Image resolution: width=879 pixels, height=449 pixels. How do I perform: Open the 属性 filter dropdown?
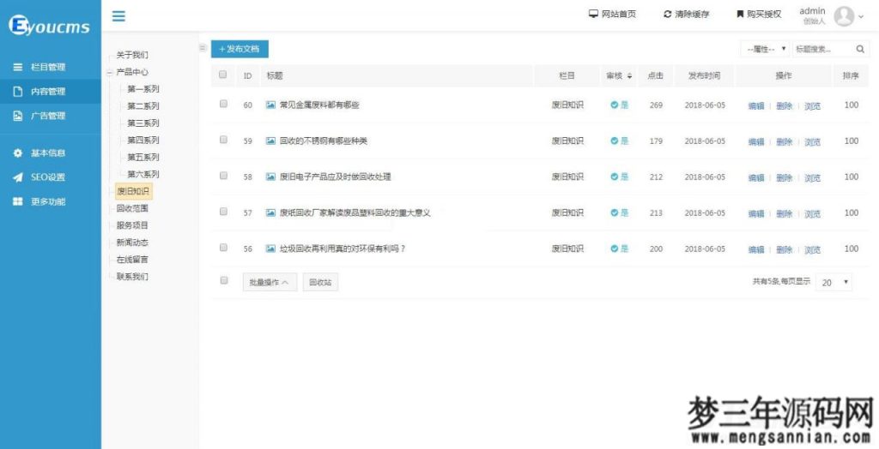[x=765, y=49]
